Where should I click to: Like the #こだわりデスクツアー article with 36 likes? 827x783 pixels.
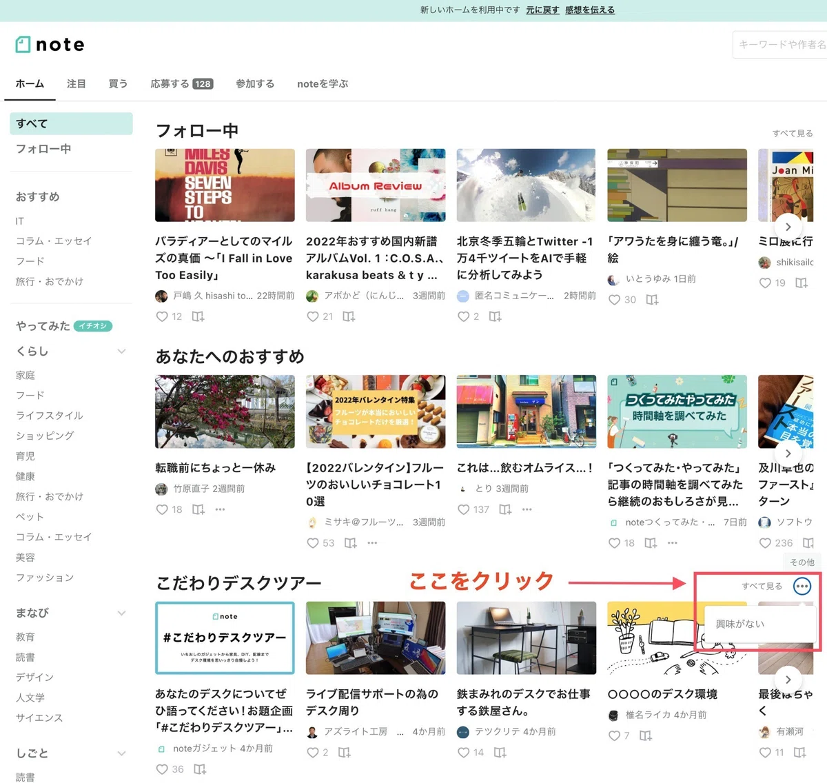click(162, 769)
